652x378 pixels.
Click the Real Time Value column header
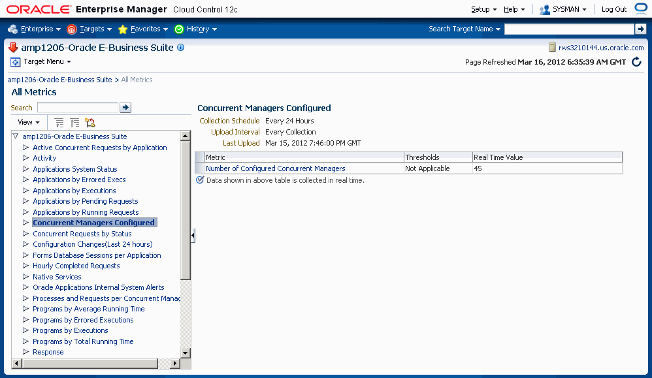pos(547,157)
